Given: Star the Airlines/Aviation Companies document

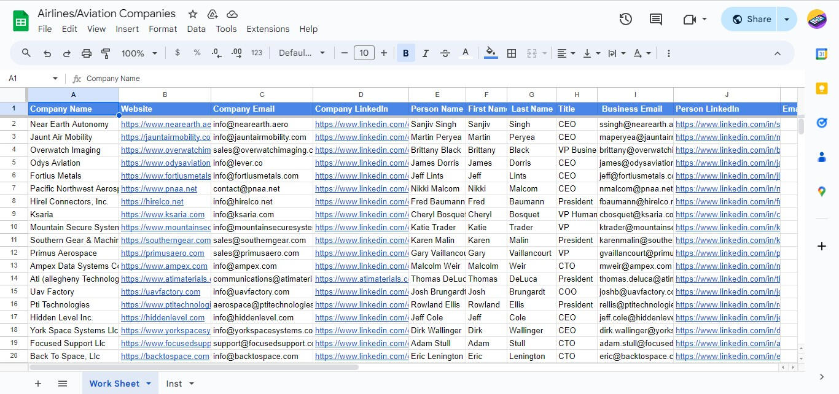Looking at the screenshot, I should (x=193, y=14).
